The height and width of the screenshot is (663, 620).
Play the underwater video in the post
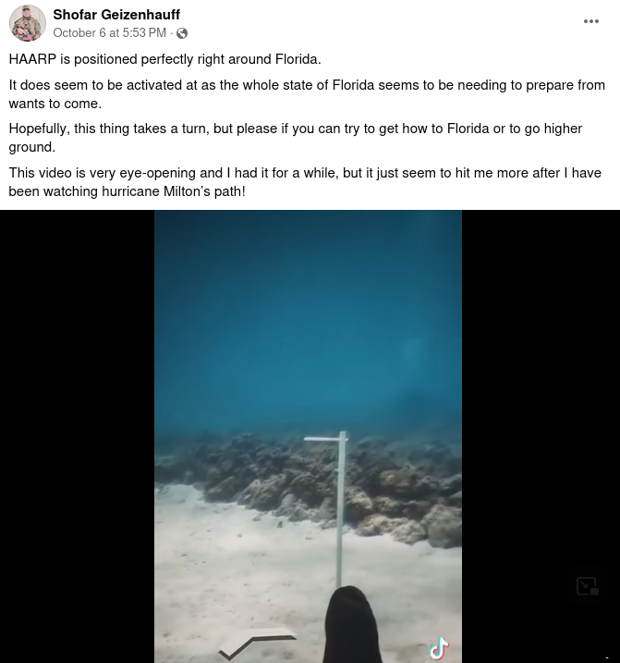coord(308,436)
